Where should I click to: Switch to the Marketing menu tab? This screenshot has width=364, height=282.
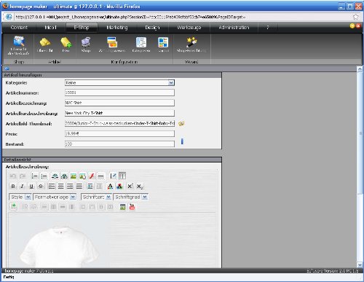pos(117,28)
